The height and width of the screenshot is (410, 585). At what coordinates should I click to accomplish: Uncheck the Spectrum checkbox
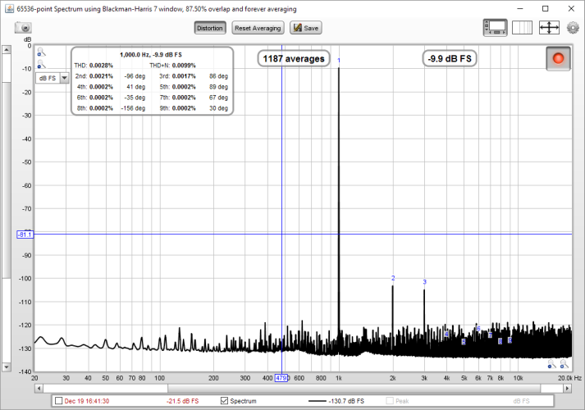click(225, 401)
